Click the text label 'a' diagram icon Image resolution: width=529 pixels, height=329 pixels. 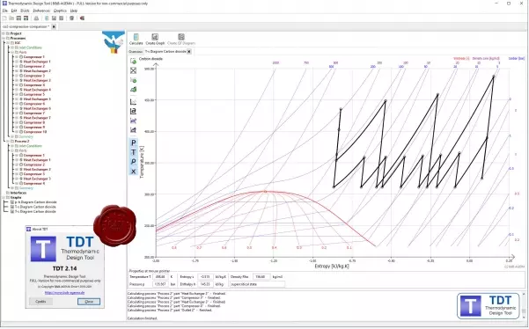click(x=133, y=111)
